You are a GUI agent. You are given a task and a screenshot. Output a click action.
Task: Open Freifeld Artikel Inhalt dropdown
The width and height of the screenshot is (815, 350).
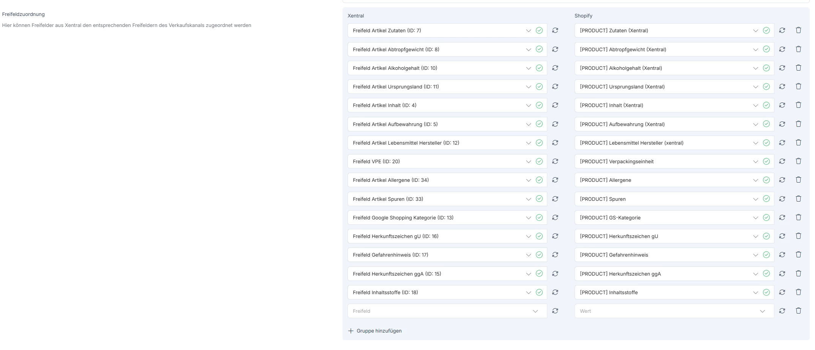click(528, 106)
